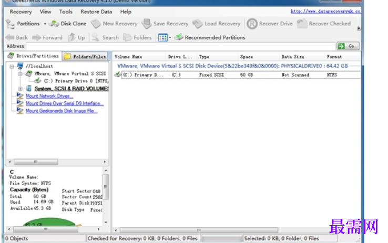Click the details panel scroll down arrow
388x243 pixels.
click(x=106, y=222)
